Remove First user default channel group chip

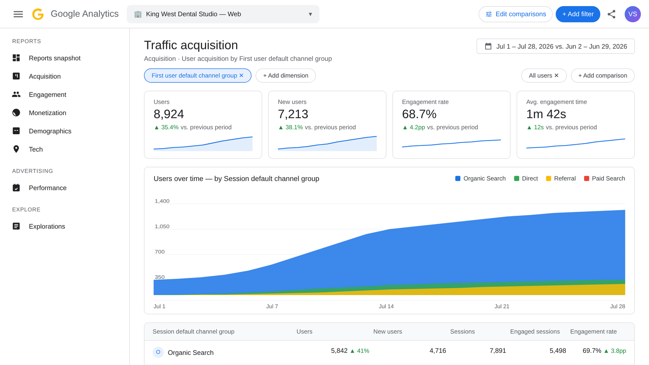coord(241,75)
